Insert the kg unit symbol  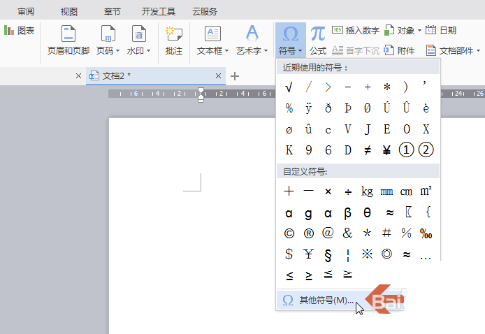tap(367, 191)
